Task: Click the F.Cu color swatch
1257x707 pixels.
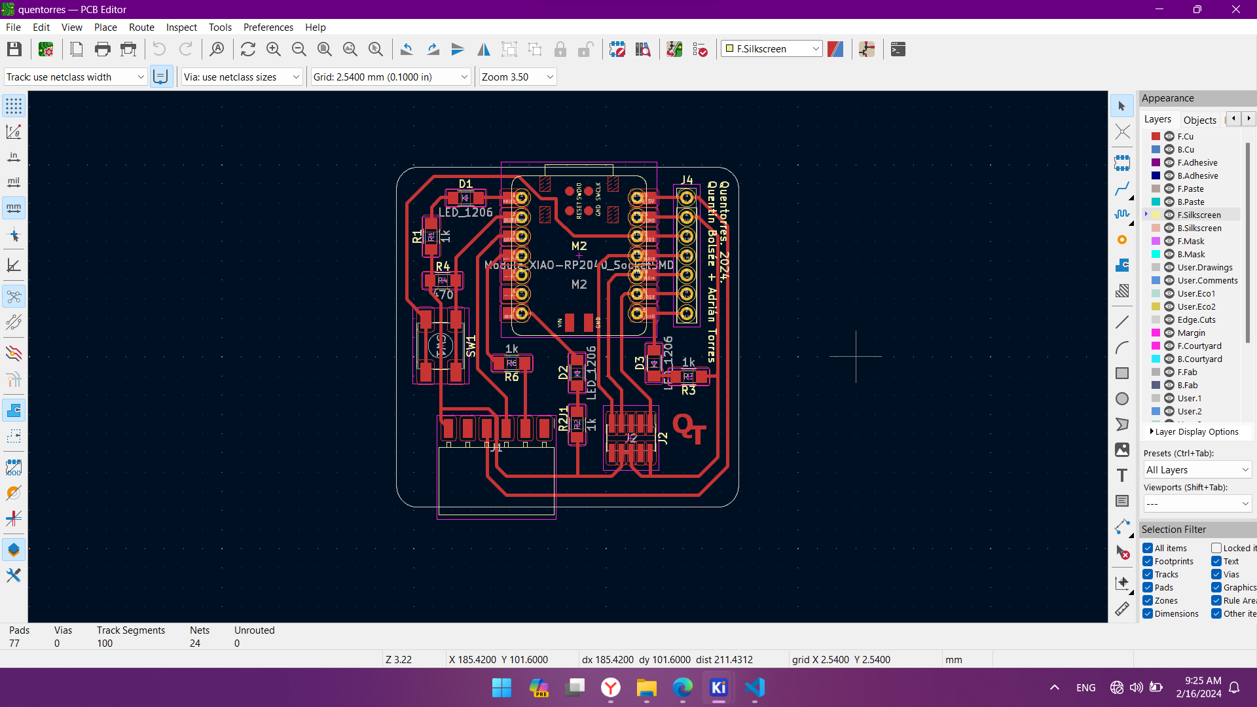Action: [1156, 136]
